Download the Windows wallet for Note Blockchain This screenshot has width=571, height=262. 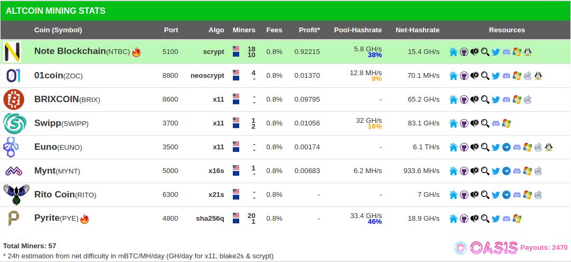516,52
